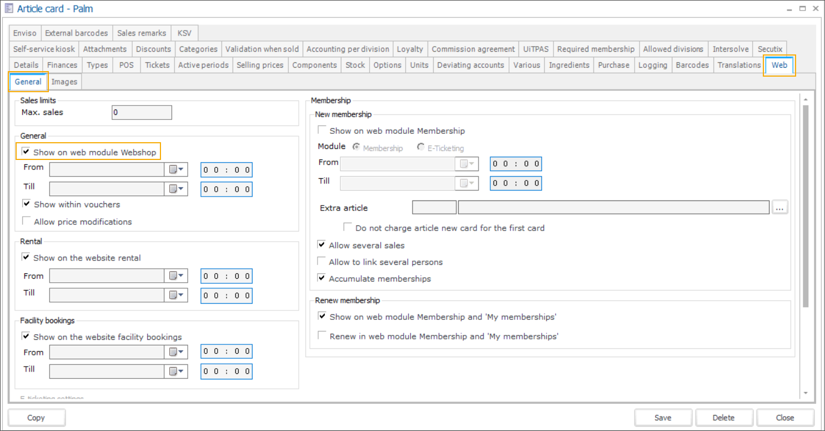The width and height of the screenshot is (825, 431).
Task: Toggle Accumulate memberships checkbox
Action: (321, 278)
